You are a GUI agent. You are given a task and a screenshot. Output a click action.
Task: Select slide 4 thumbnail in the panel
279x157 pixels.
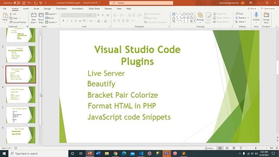[x=21, y=95]
